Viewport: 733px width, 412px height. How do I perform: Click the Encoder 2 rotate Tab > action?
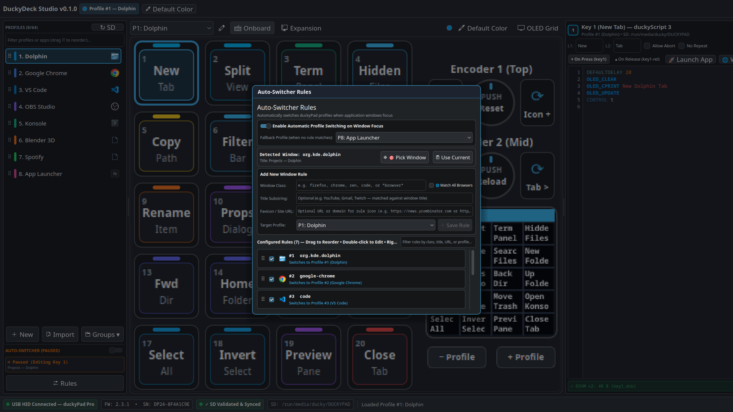[x=537, y=176]
